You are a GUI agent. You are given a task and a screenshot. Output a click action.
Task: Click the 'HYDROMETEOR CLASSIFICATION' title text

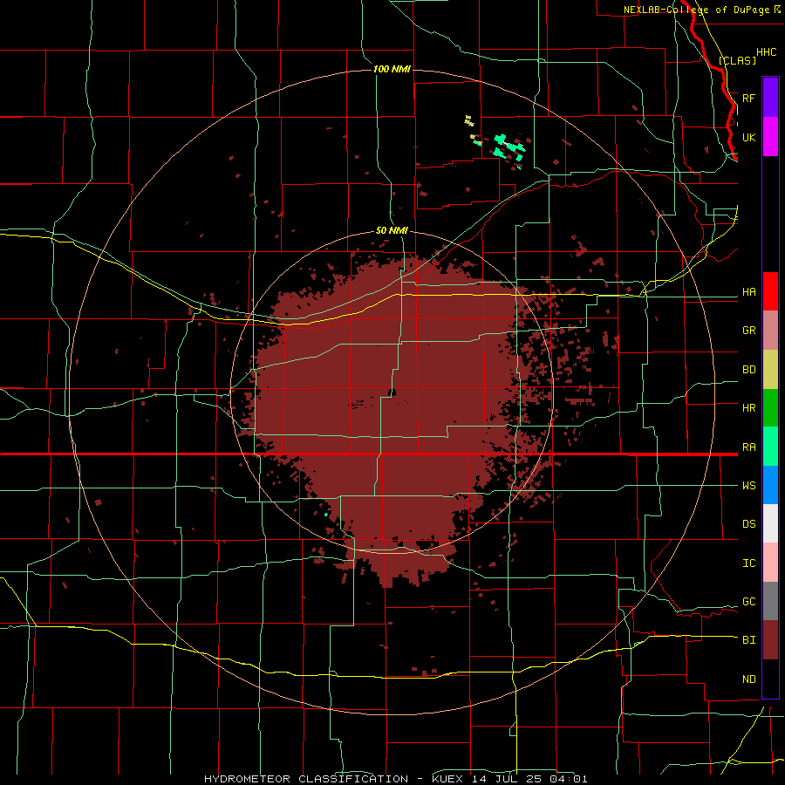click(x=306, y=779)
